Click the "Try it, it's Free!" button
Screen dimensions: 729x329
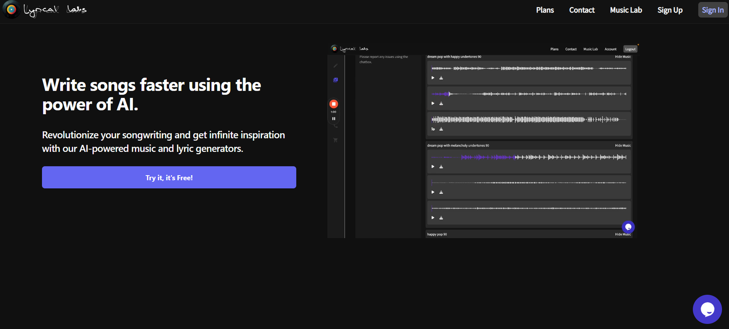click(169, 177)
